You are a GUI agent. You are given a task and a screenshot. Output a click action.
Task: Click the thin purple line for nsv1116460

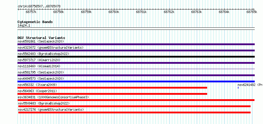pyautogui.click(x=136, y=69)
